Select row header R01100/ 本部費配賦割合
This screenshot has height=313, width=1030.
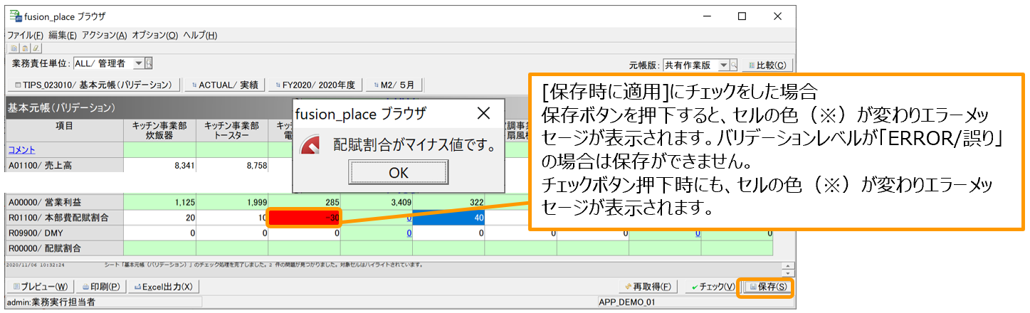click(64, 218)
